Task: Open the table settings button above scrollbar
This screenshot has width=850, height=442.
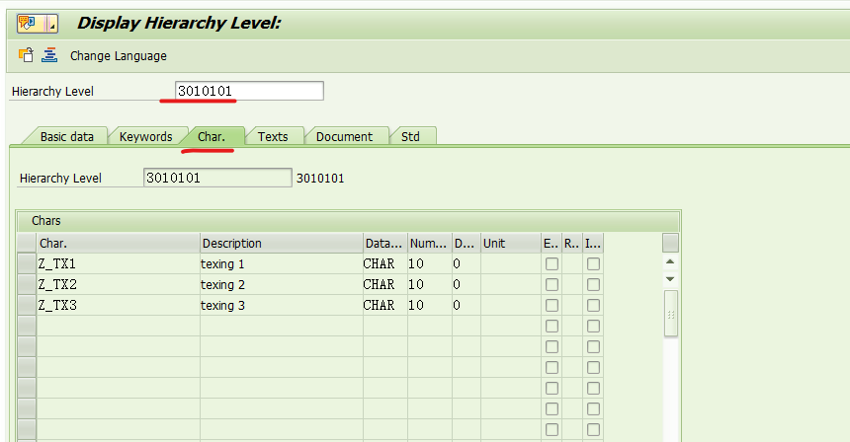Action: (670, 243)
